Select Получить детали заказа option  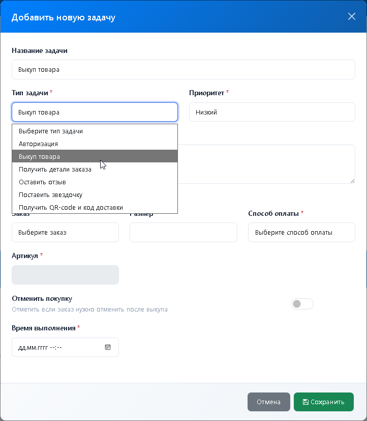[95, 169]
